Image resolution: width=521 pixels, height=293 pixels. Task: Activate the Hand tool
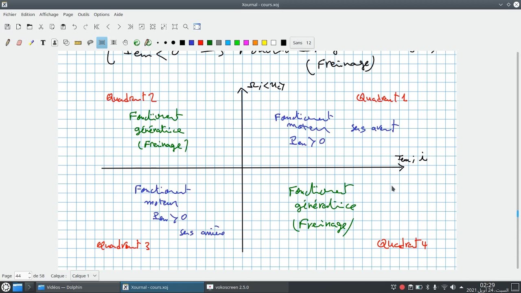125,43
